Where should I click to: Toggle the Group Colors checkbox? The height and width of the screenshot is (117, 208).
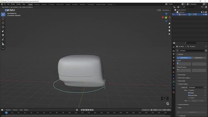pos(189,95)
